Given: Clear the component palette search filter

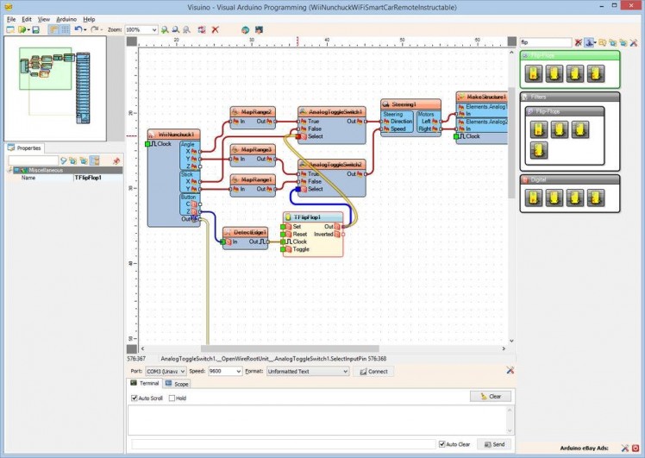Looking at the screenshot, I should (x=579, y=41).
